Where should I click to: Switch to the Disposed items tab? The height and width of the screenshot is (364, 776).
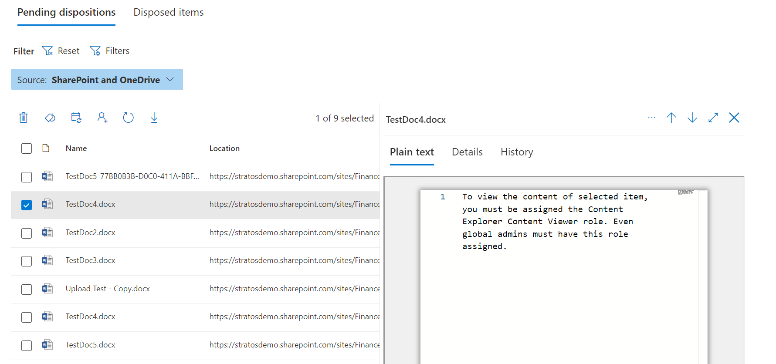pyautogui.click(x=168, y=13)
